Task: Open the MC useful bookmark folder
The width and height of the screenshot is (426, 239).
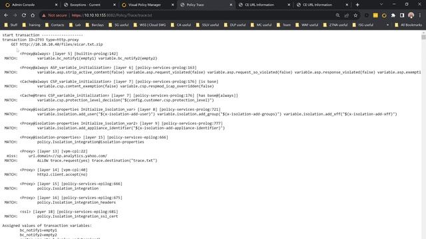Action: (261, 25)
